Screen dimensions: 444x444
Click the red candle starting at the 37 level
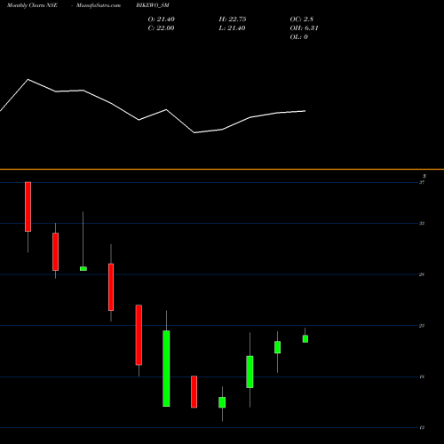[x=28, y=207]
